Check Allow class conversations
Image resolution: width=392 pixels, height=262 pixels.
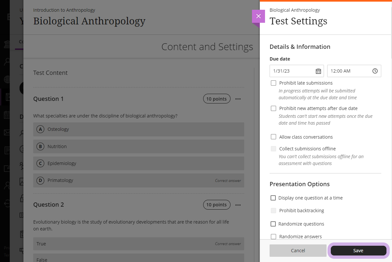tap(273, 137)
